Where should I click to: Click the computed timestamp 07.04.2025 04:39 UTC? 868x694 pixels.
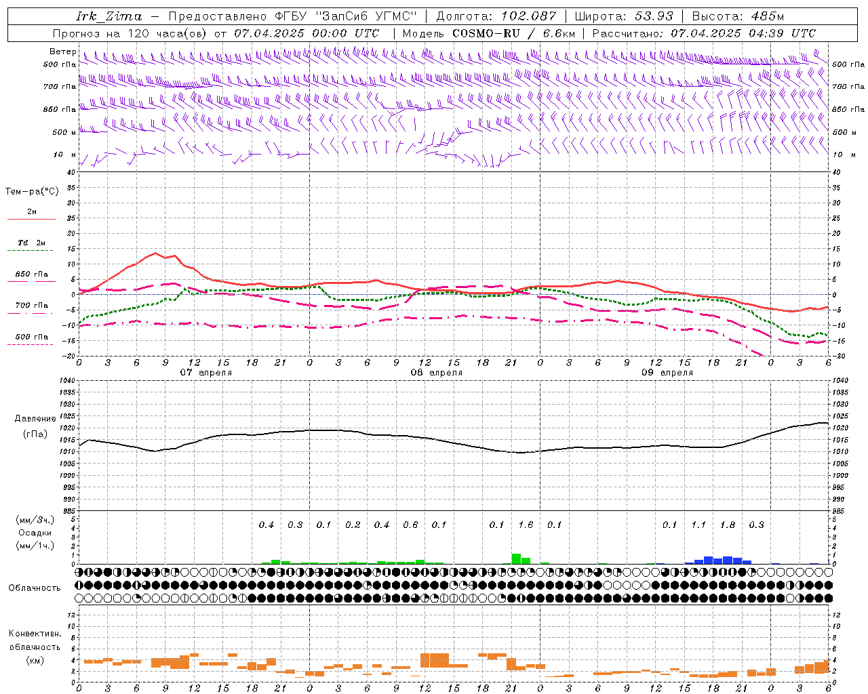coord(743,33)
